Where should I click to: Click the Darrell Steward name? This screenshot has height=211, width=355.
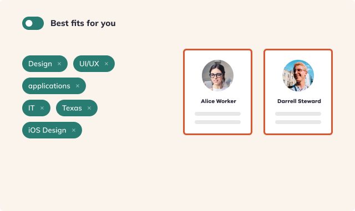point(299,101)
